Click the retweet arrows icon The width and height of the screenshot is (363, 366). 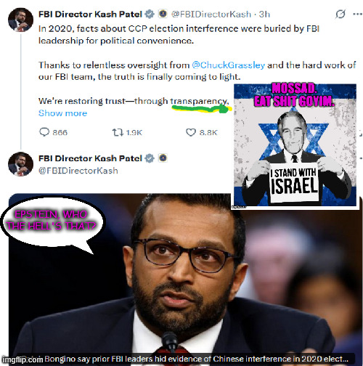tap(118, 132)
